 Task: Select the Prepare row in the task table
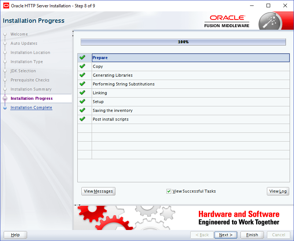click(147, 58)
